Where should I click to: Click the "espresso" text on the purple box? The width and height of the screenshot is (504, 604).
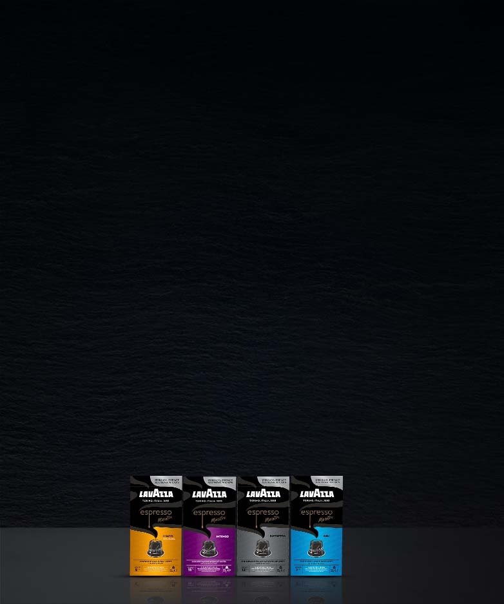click(208, 513)
